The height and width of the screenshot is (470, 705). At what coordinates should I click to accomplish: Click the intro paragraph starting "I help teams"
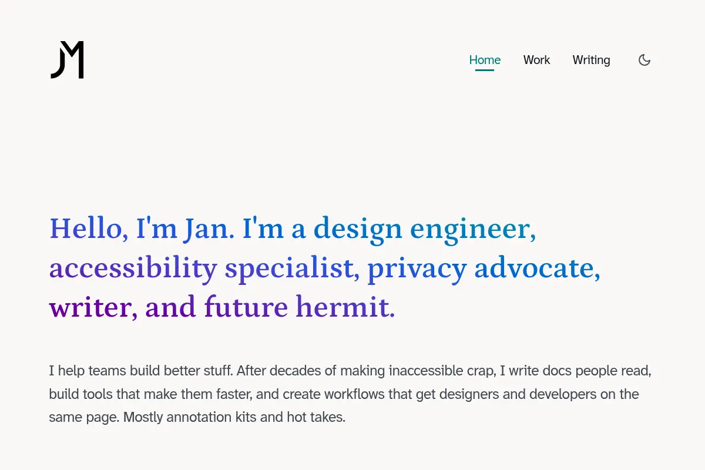pyautogui.click(x=351, y=394)
